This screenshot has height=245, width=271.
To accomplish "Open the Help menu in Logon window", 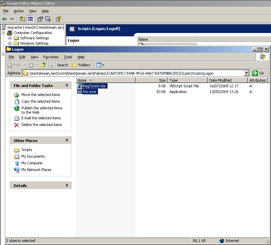I will 81,57.
